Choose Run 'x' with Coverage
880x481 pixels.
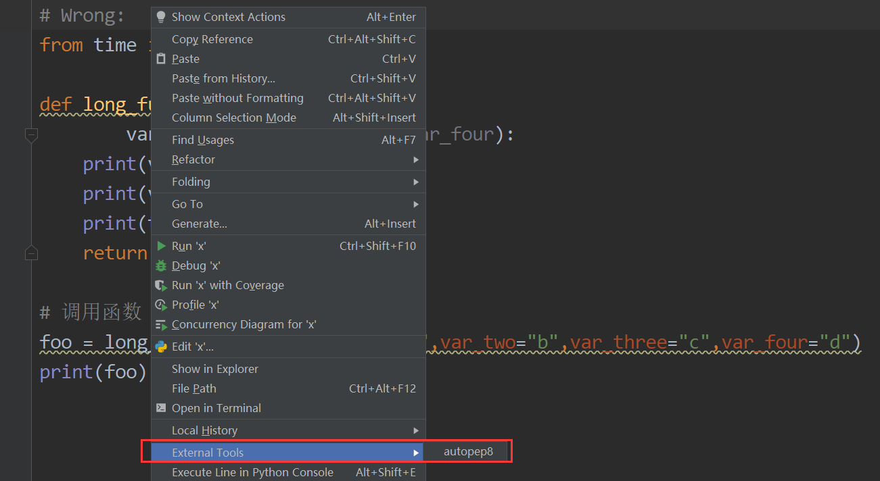click(288, 285)
